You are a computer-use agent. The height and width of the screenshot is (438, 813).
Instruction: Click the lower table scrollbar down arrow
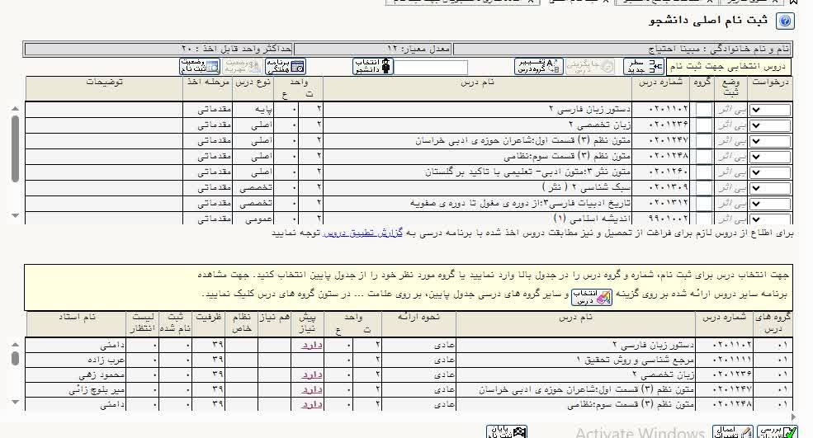pos(14,403)
